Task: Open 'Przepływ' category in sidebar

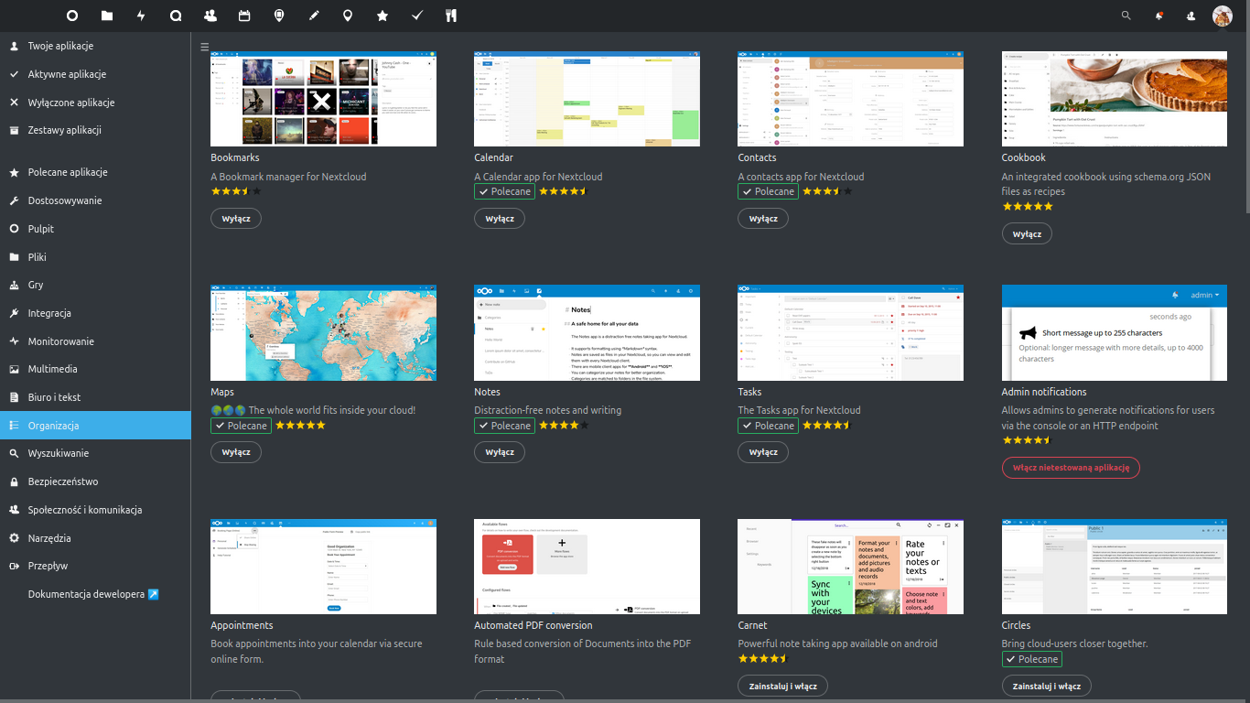Action: tap(95, 566)
